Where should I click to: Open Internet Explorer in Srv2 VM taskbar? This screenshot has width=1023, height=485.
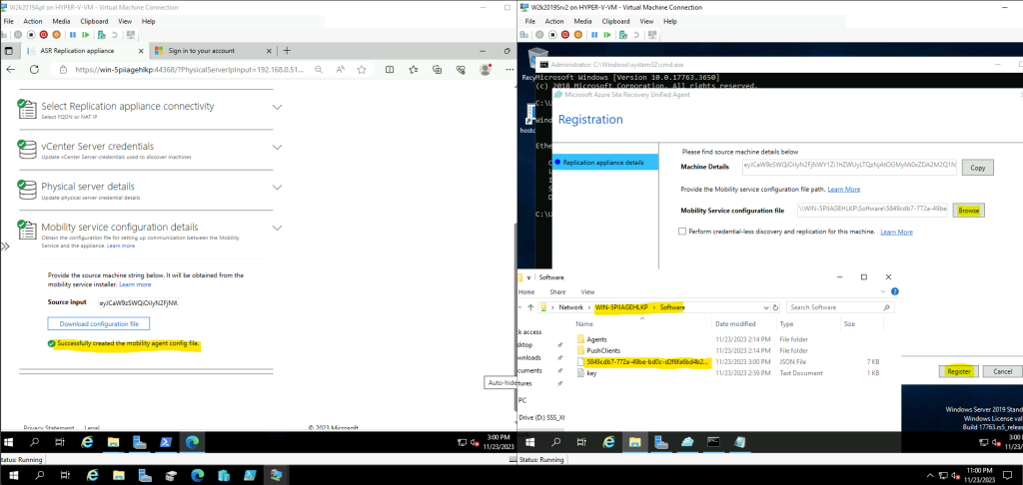pos(608,443)
